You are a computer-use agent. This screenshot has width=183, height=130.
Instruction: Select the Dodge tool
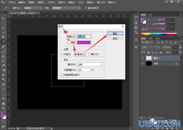coord(3,79)
